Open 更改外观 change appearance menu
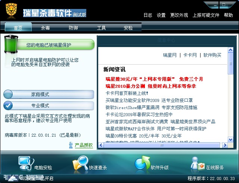239x183 pixels. 179,15
